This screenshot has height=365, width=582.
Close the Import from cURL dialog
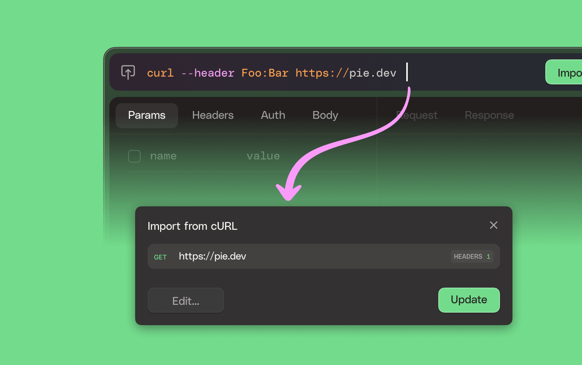coord(494,225)
